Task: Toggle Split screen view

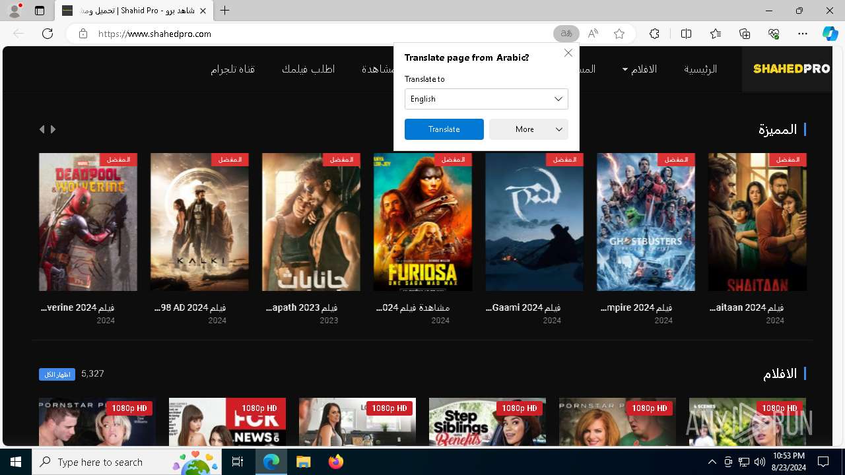Action: click(686, 34)
